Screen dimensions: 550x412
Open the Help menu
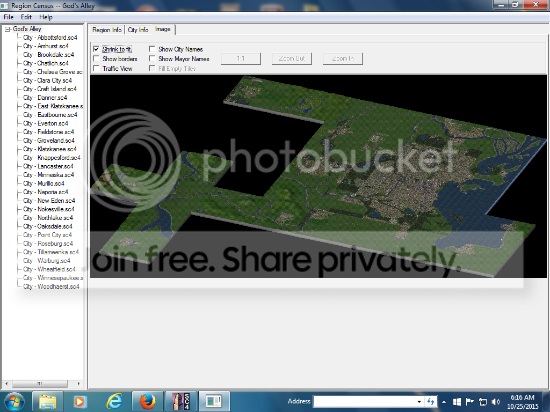[x=46, y=17]
